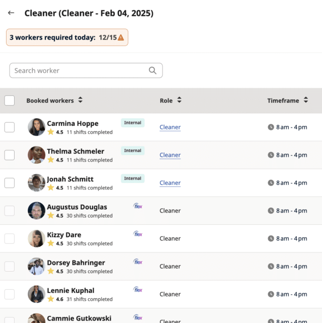
Task: Click Dorsey Bahringer's flex badge icon
Action: pos(138,262)
